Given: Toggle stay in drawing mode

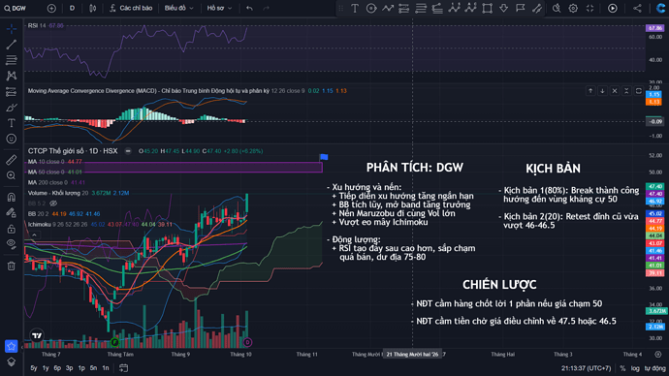Looking at the screenshot, I should (x=12, y=212).
